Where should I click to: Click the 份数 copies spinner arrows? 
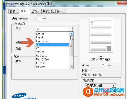tap(44, 19)
